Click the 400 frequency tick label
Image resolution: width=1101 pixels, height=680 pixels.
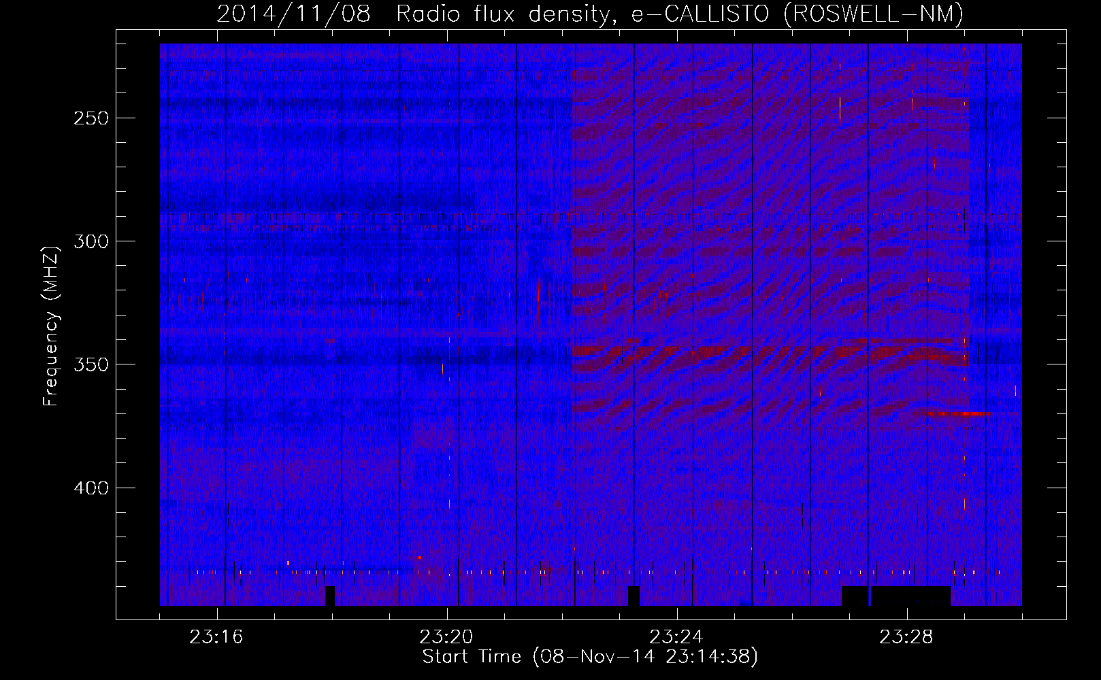click(x=91, y=488)
